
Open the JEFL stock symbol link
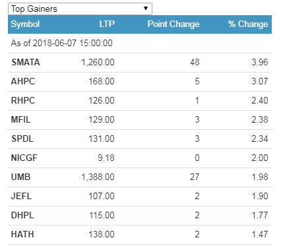click(22, 196)
